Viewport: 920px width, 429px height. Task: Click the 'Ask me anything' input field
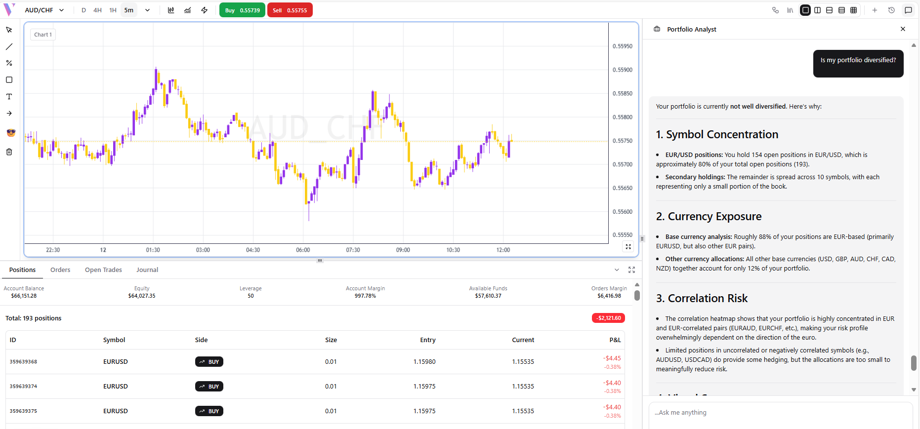click(x=780, y=413)
